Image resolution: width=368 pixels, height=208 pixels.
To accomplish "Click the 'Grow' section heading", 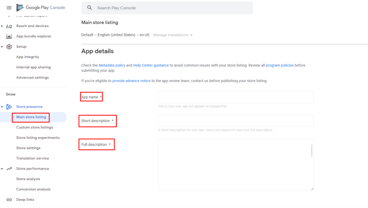I will tap(11, 94).
